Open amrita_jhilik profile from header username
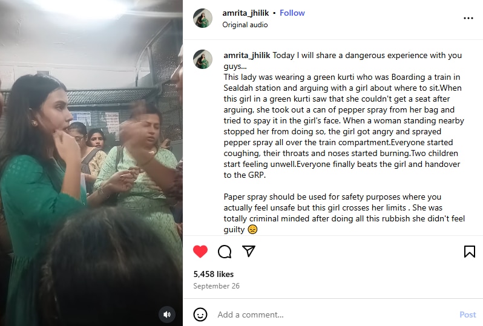 click(x=246, y=13)
